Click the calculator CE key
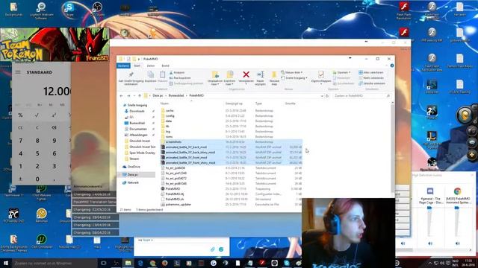Image resolution: width=478 pixels, height=268 pixels. 20,127
